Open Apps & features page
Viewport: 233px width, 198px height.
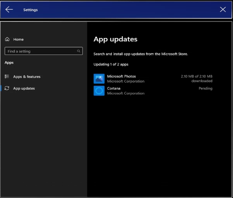click(x=27, y=77)
